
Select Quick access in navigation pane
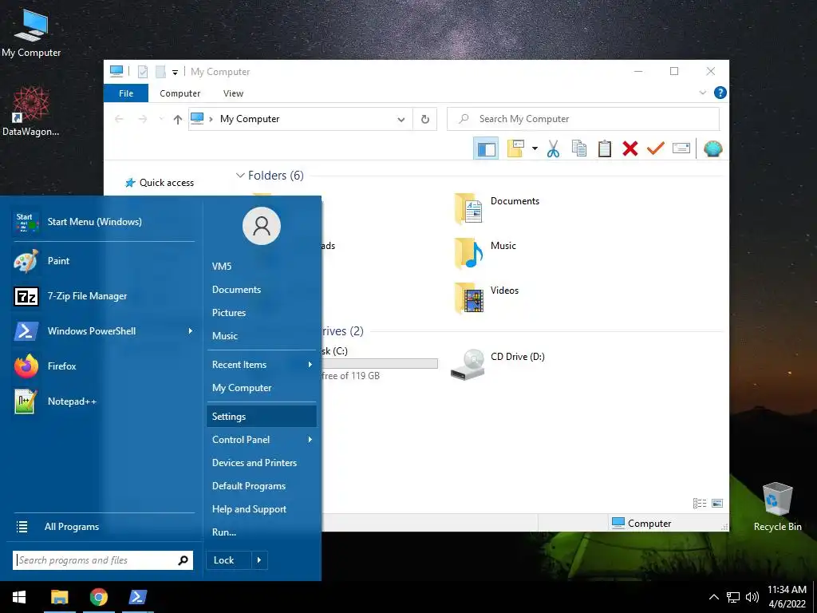pyautogui.click(x=160, y=183)
